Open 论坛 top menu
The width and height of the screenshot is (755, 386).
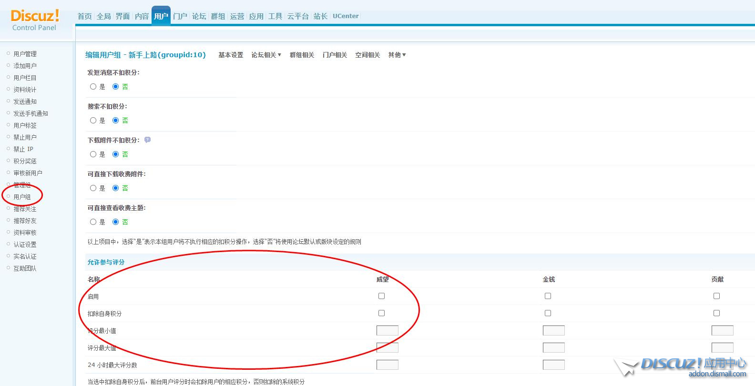pos(199,16)
